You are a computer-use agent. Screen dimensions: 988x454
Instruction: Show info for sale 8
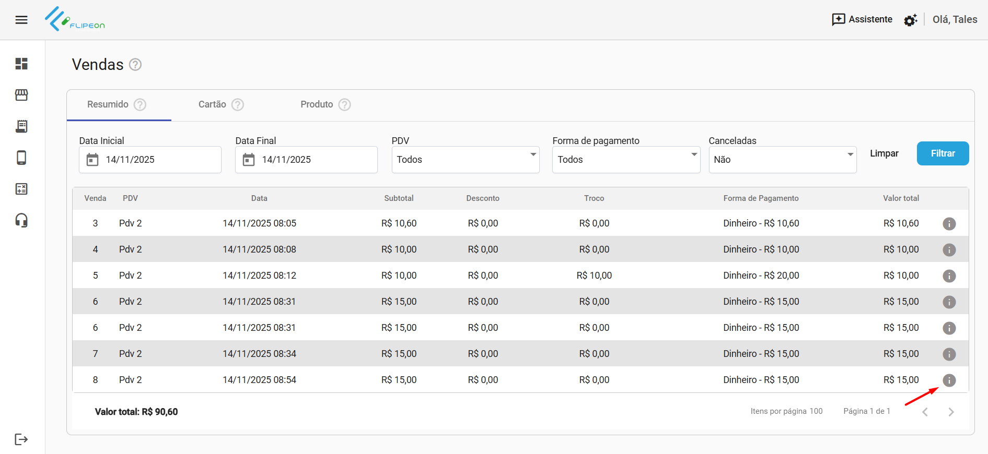point(949,380)
